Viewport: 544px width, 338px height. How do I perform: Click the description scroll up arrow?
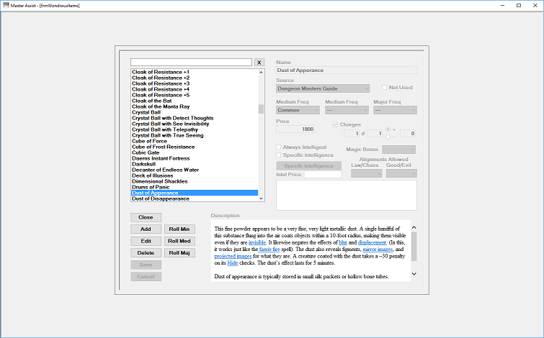coord(414,227)
